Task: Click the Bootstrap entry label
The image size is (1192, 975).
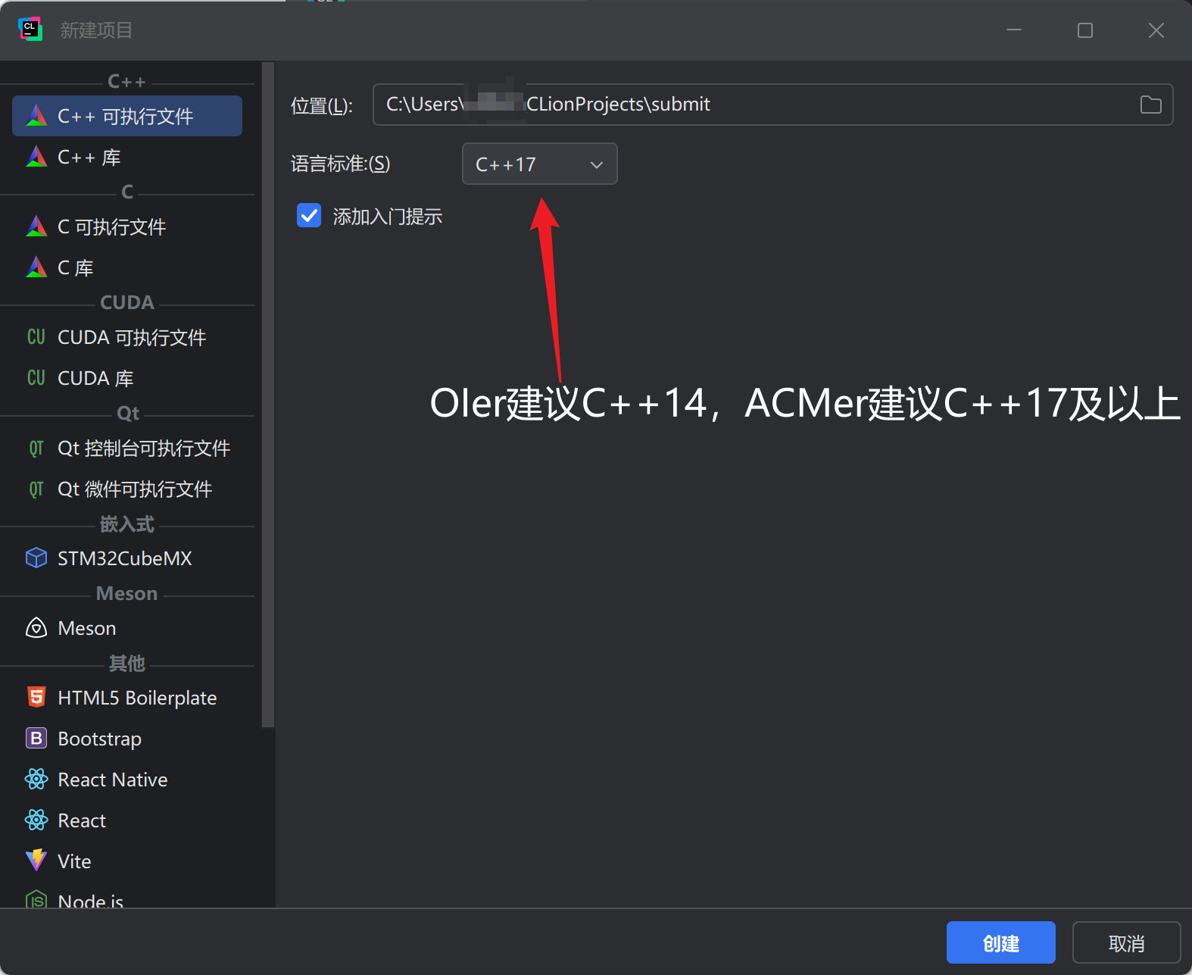Action: pyautogui.click(x=100, y=739)
